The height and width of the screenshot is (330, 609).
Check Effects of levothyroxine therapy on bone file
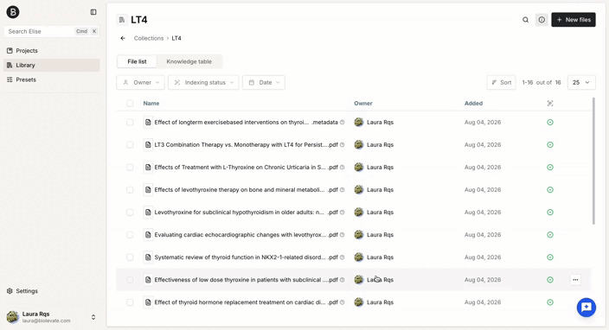coord(130,190)
